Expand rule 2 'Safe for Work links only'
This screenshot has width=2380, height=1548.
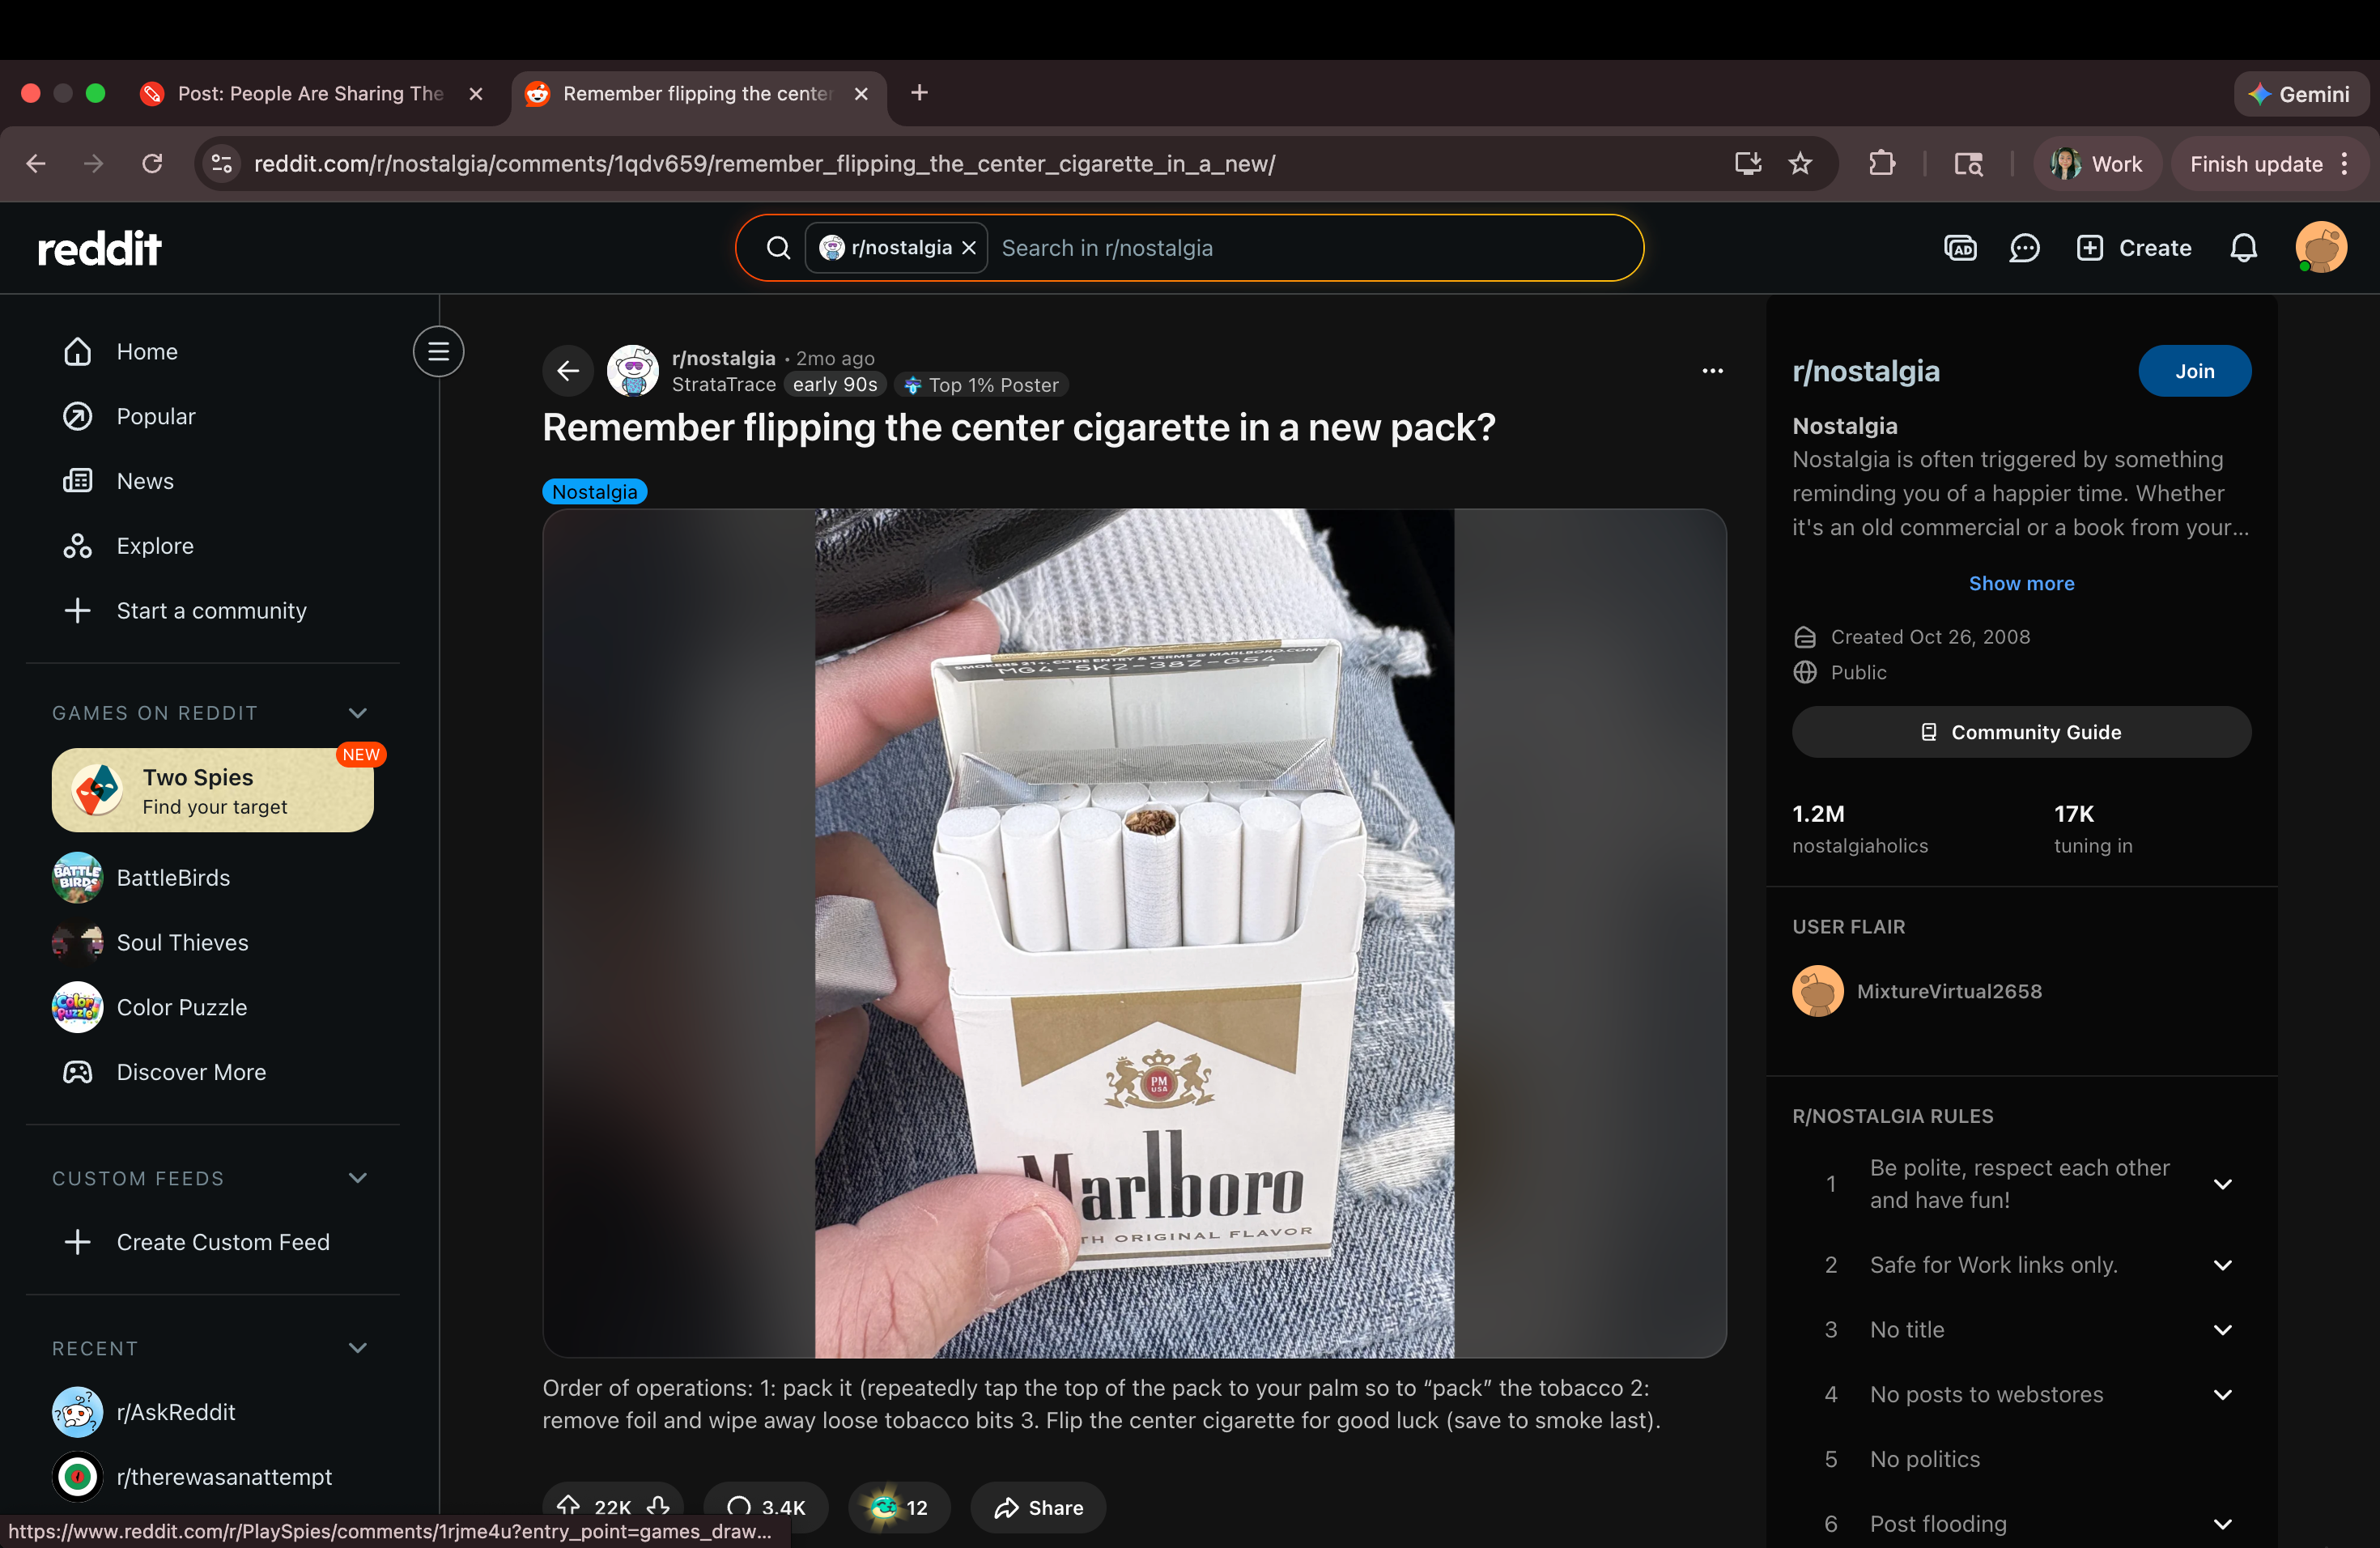(x=2222, y=1265)
